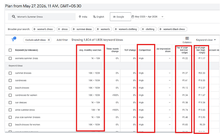
Task: Click plus icon on women's dress chip
Action: [34, 29]
